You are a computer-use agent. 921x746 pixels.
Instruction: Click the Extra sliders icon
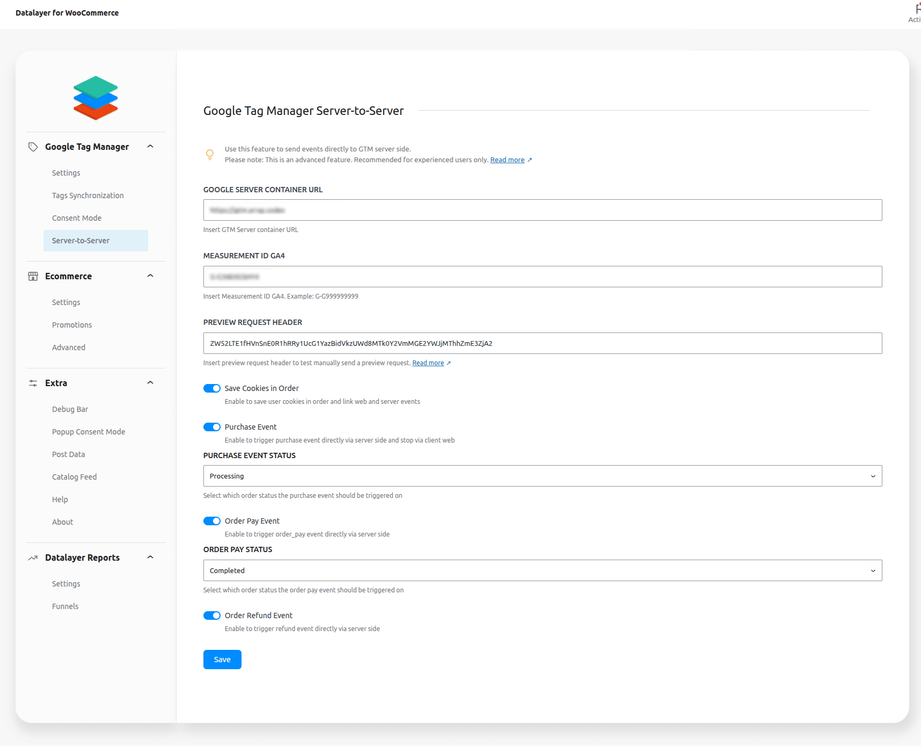point(33,383)
